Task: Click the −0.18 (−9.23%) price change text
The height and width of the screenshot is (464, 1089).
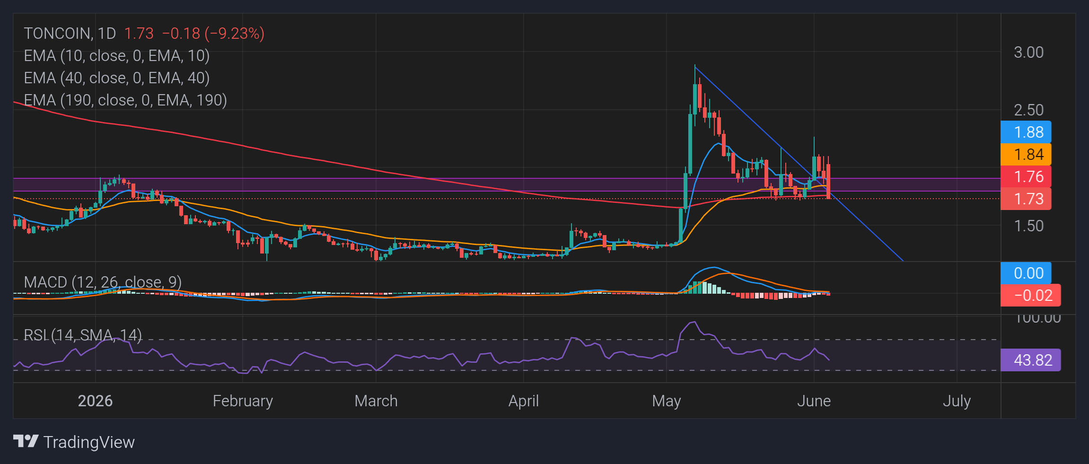Action: click(x=213, y=34)
